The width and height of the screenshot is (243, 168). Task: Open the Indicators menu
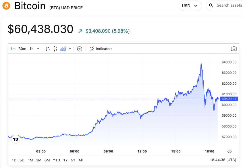tap(101, 49)
